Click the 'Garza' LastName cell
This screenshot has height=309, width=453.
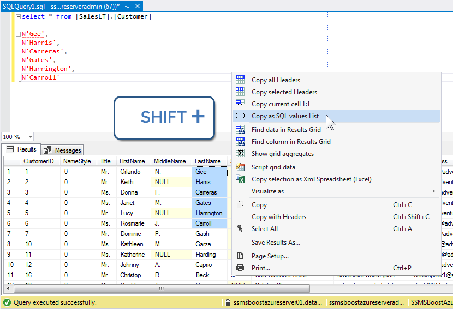coord(210,244)
